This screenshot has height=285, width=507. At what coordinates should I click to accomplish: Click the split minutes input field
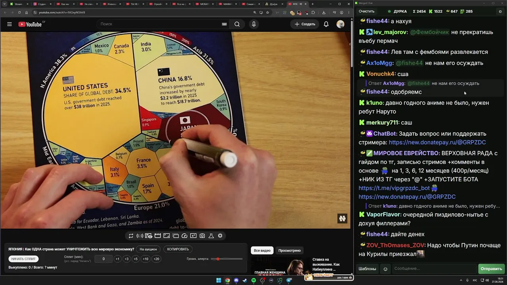click(x=103, y=259)
